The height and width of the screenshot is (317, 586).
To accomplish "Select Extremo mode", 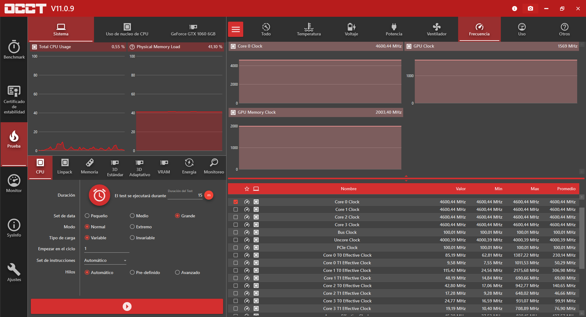I will tap(141, 227).
